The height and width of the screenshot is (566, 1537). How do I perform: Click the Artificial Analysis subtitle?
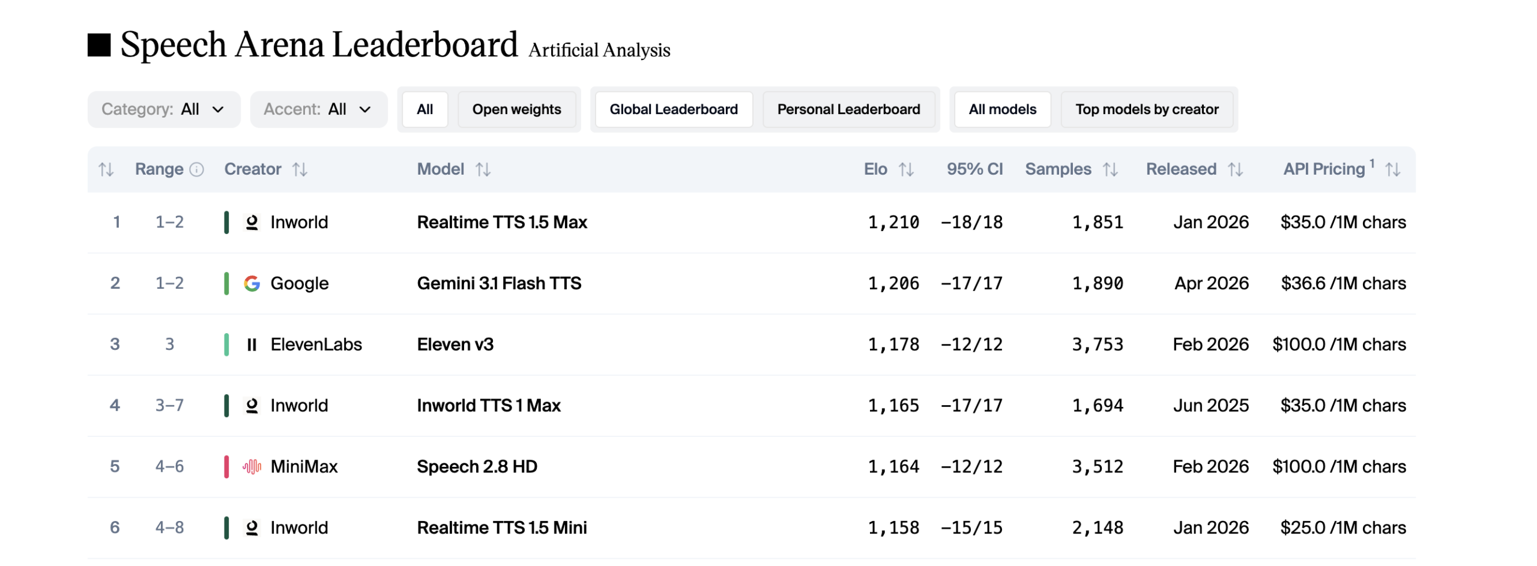pos(599,50)
